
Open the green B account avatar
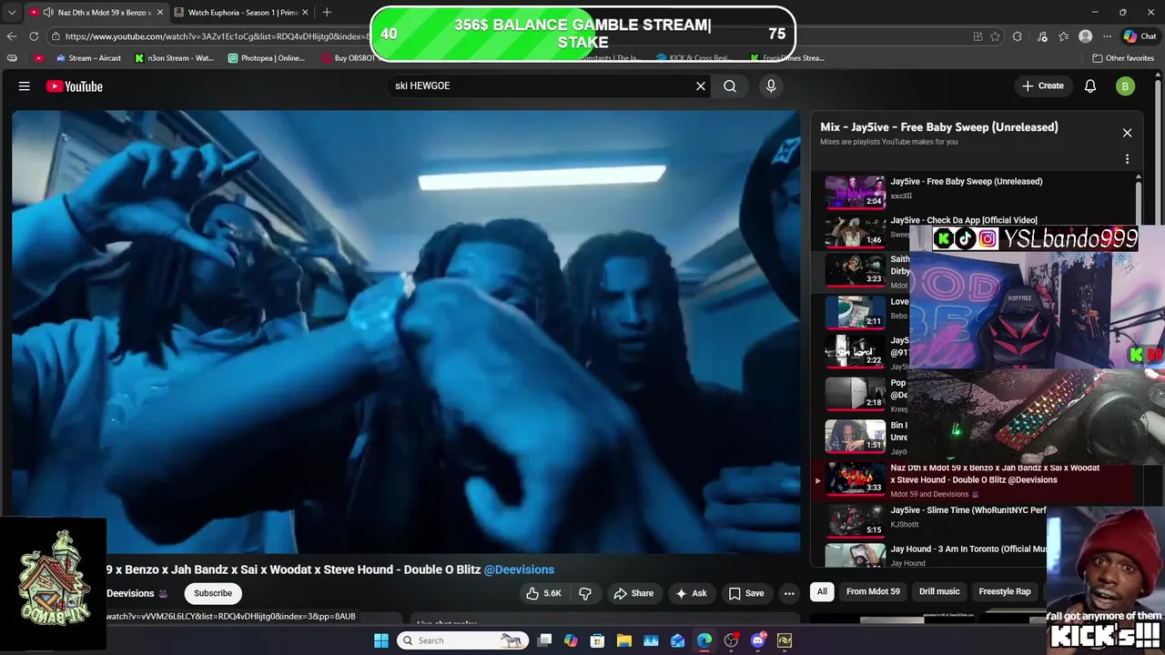(1126, 86)
